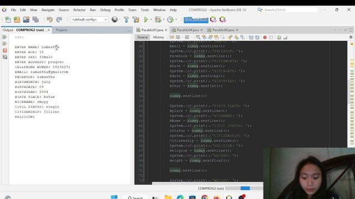This screenshot has height=199, width=355.
Task: Stop the running program with red square icon
Action: pos(5,50)
